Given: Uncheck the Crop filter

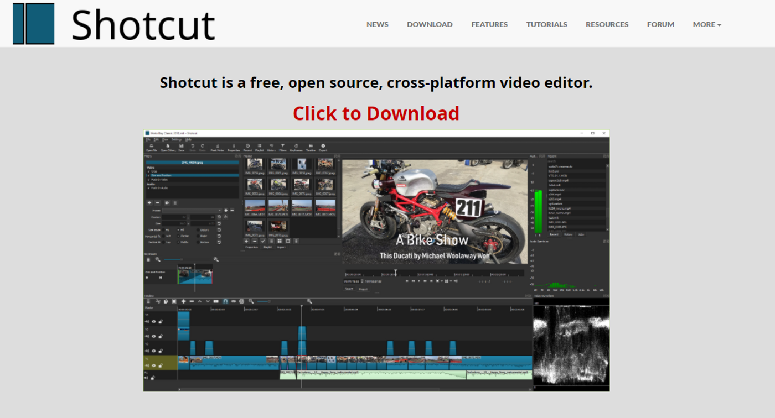Looking at the screenshot, I should coord(148,171).
